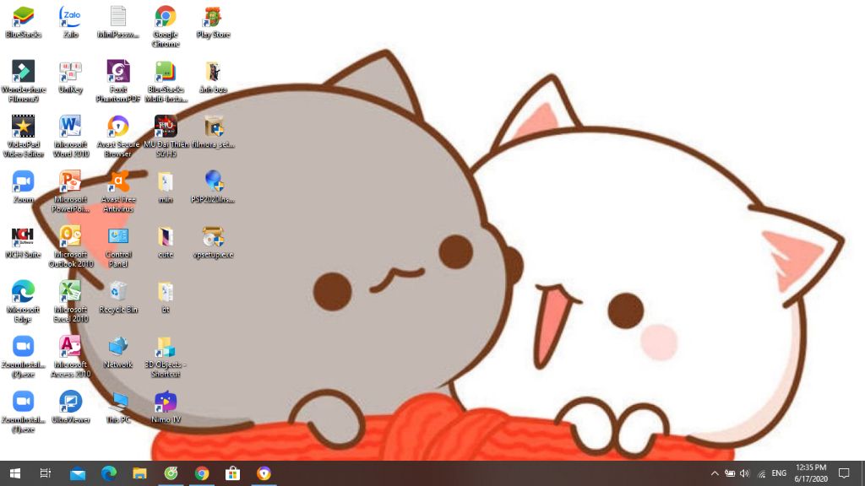Open Microsoft Edge desktop shortcut
Image resolution: width=865 pixels, height=486 pixels.
pyautogui.click(x=23, y=302)
